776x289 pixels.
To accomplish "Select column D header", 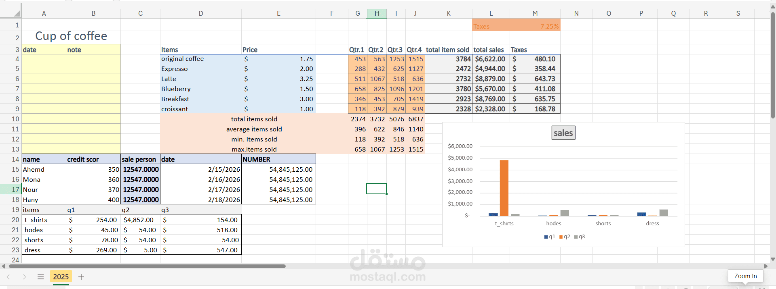I will click(201, 13).
